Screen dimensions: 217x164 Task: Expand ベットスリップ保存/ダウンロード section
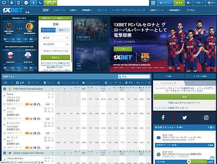click(184, 108)
